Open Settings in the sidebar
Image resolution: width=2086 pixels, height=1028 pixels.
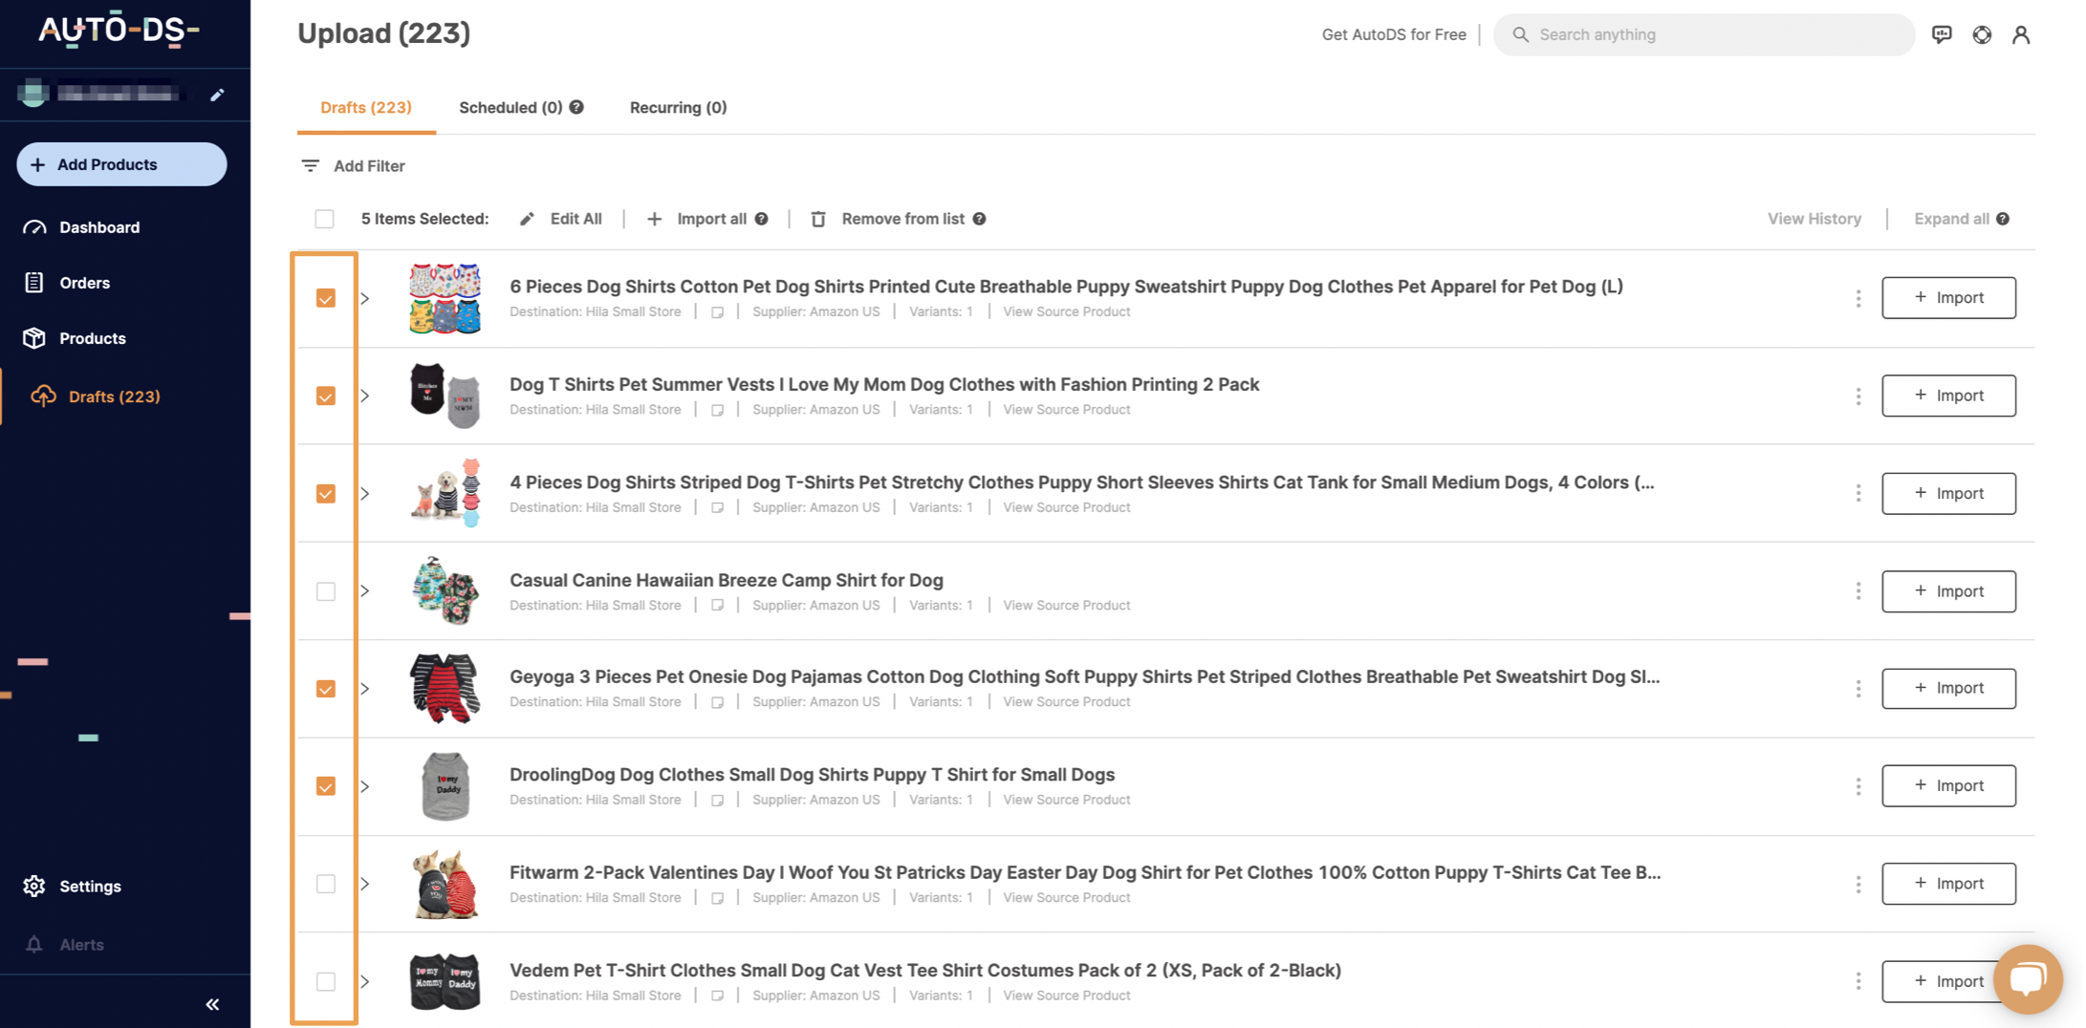pyautogui.click(x=90, y=887)
